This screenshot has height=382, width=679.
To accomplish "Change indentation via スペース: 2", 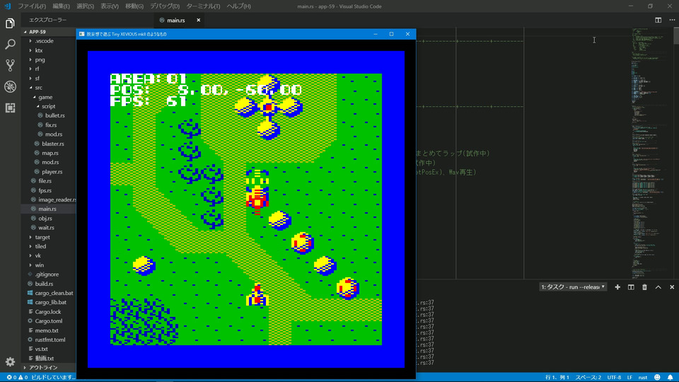I will (x=588, y=377).
